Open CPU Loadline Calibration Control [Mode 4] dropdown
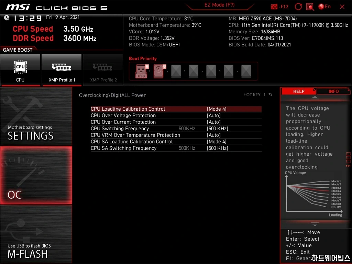Image resolution: width=352 pixels, height=264 pixels. coord(217,109)
